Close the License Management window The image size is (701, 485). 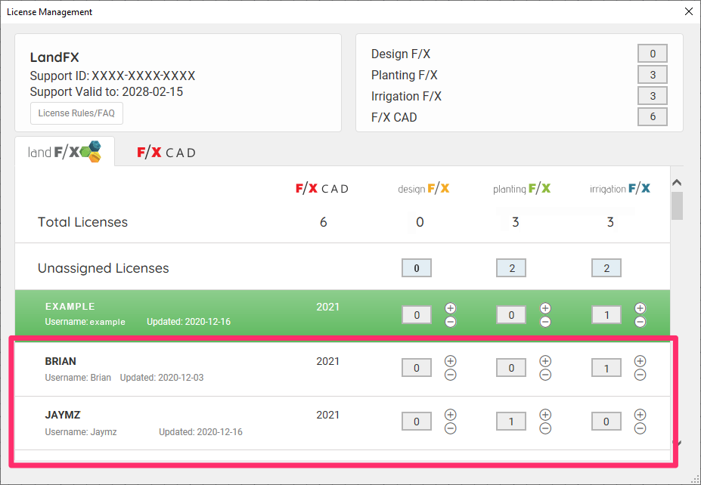pyautogui.click(x=688, y=11)
